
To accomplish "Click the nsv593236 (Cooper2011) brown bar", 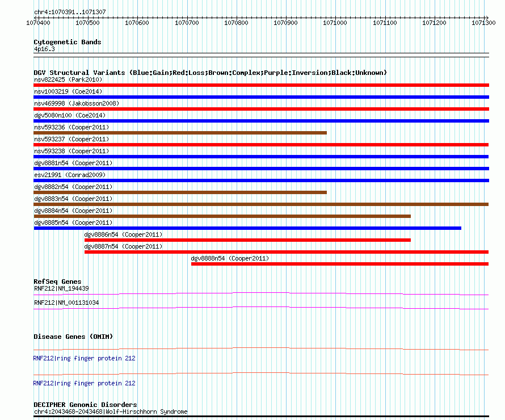I will tap(180, 133).
